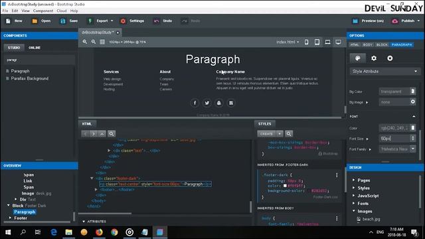Select the Paragraph component in list
This screenshot has width=425, height=239.
[20, 71]
